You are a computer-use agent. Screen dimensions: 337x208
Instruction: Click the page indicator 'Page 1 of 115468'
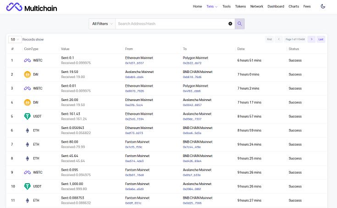click(x=295, y=39)
